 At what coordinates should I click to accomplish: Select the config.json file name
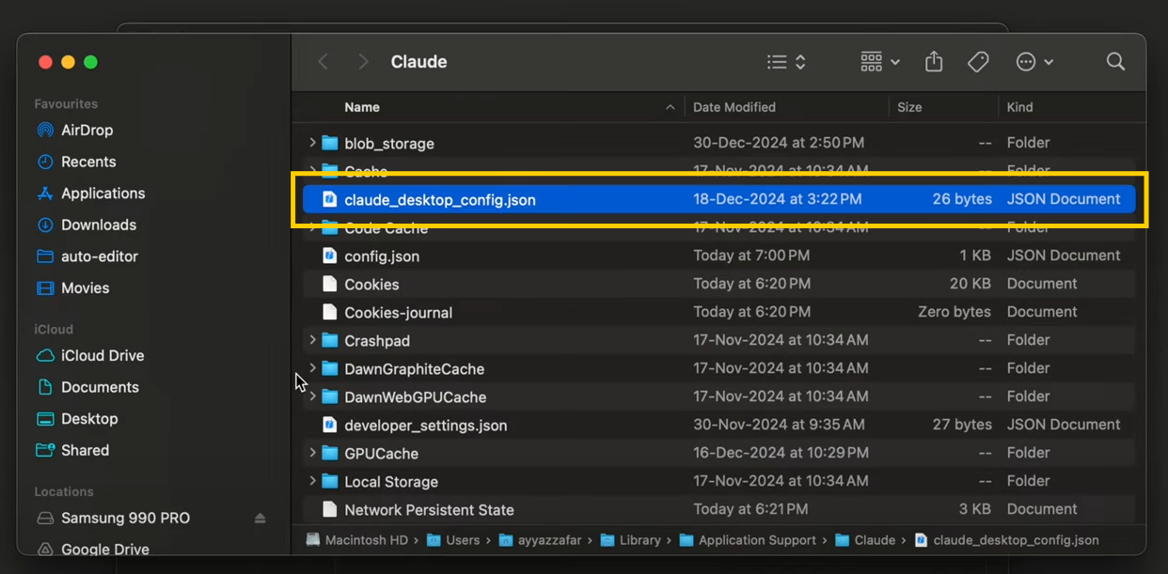(x=382, y=256)
